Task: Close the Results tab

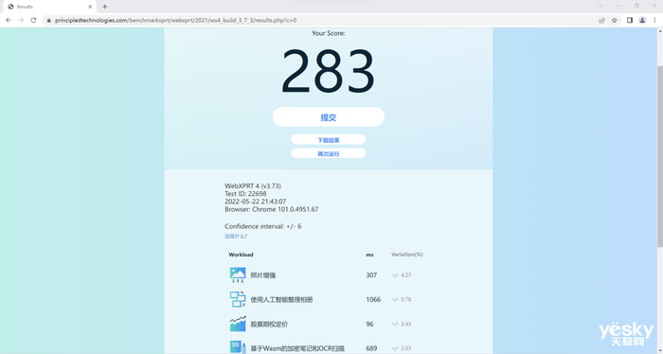Action: (x=90, y=7)
